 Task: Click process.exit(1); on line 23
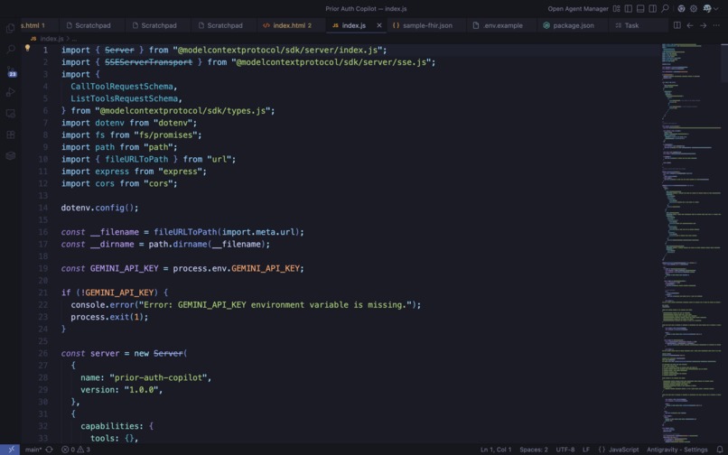[109, 317]
